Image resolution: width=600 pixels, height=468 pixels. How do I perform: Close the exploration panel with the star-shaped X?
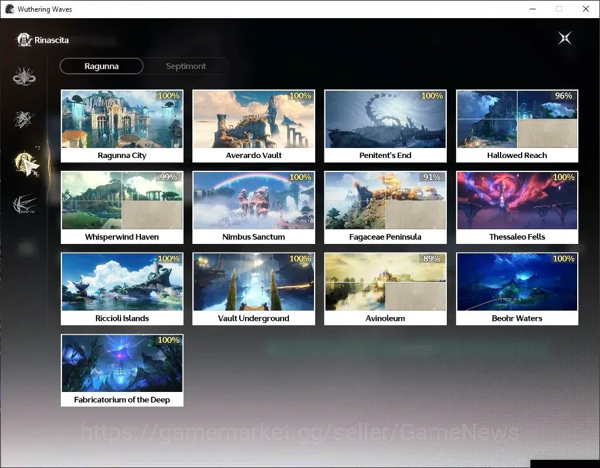(565, 38)
